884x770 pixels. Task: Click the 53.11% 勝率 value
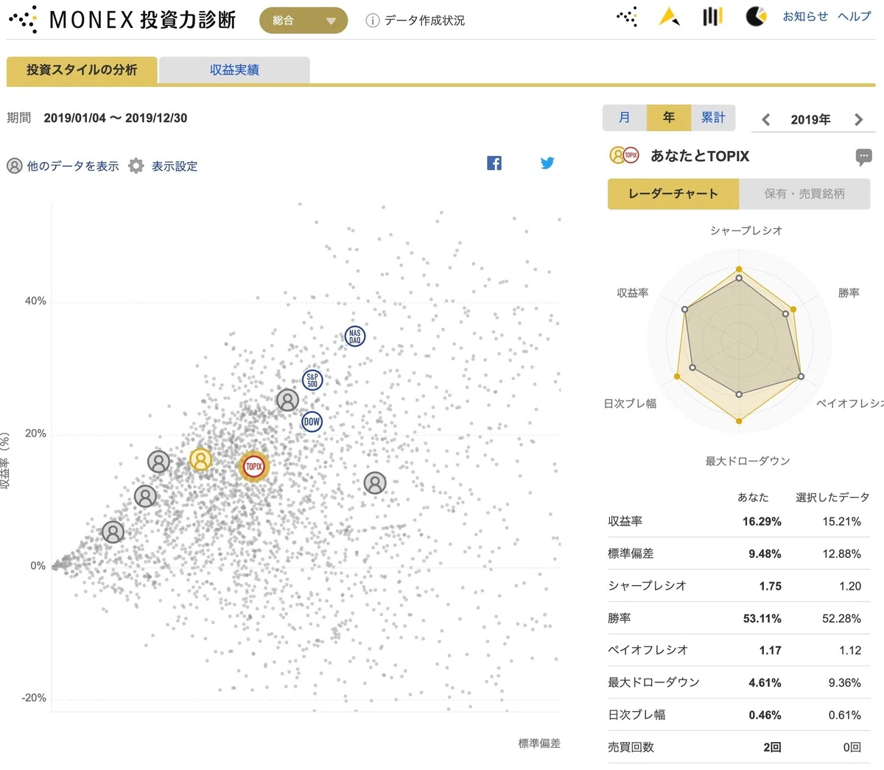point(762,619)
